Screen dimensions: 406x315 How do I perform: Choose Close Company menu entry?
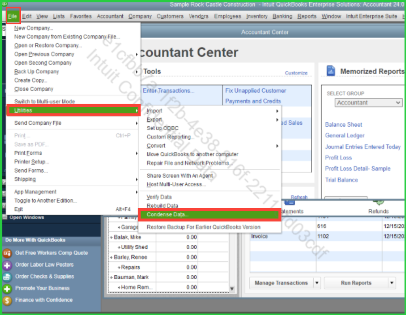click(x=34, y=89)
